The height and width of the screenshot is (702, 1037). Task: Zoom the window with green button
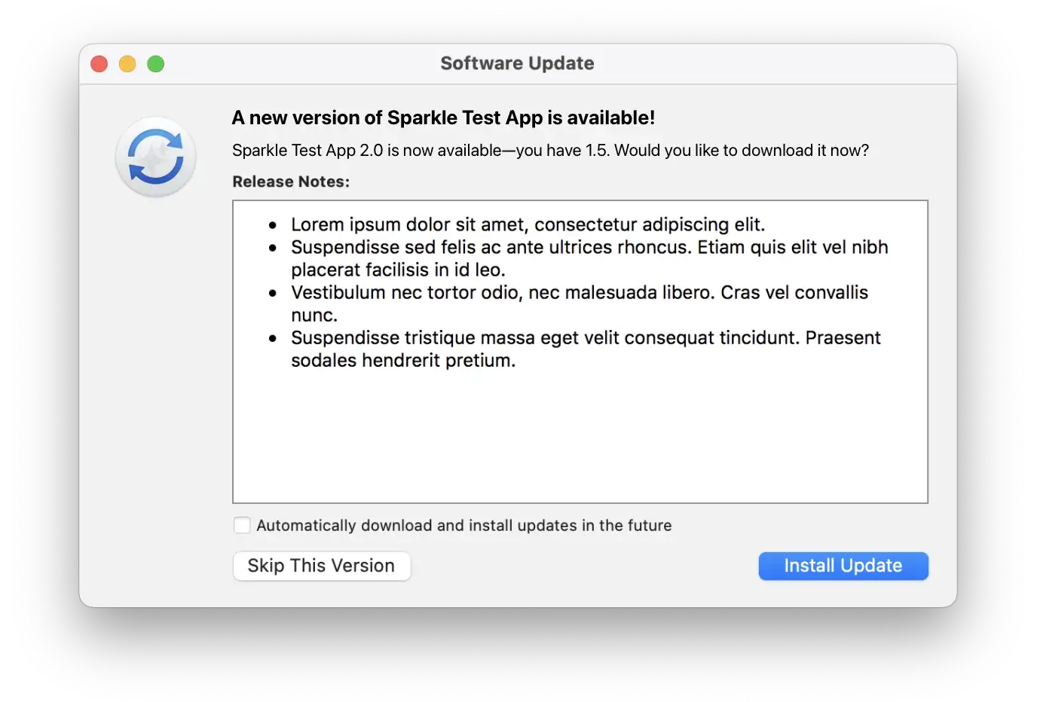[156, 64]
